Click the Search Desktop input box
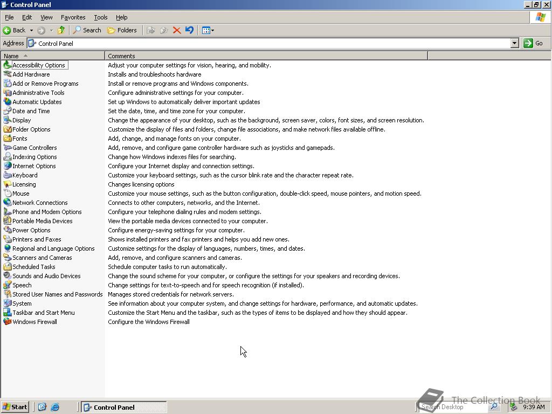 453,407
